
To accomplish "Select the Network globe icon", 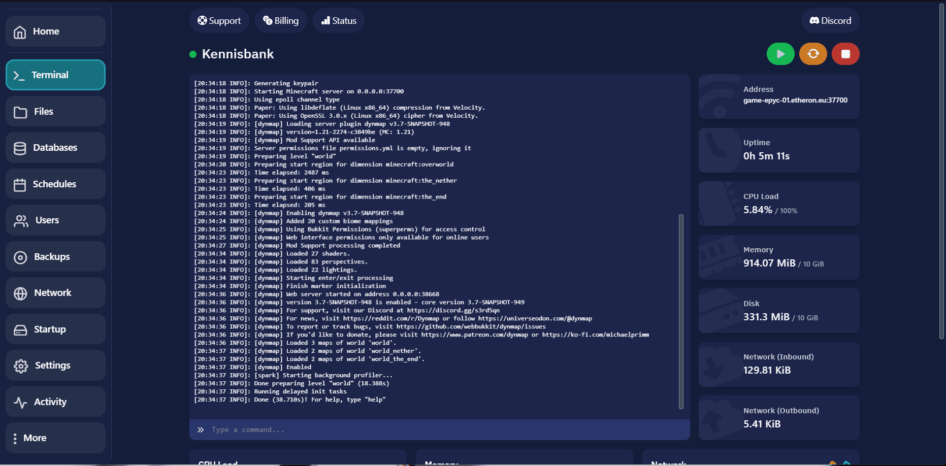I will pos(20,293).
